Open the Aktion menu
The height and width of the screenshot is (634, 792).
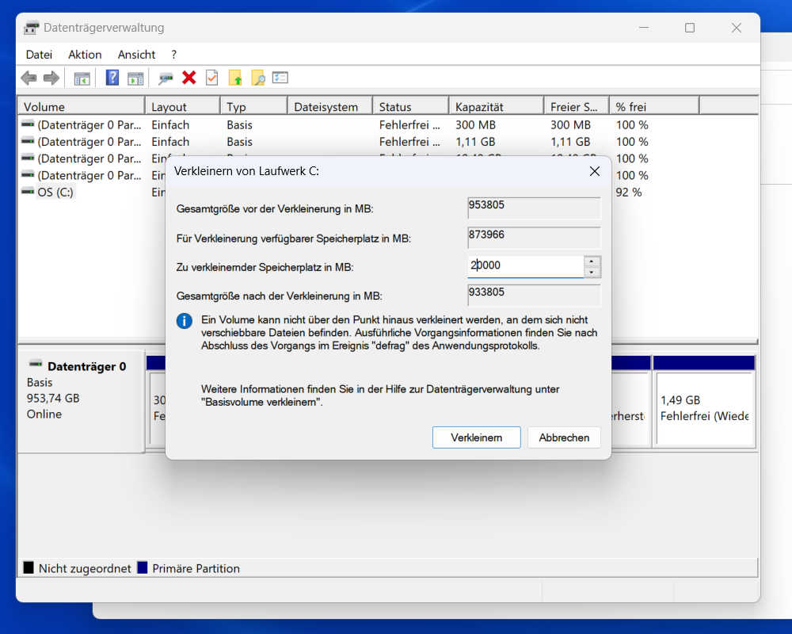[85, 55]
